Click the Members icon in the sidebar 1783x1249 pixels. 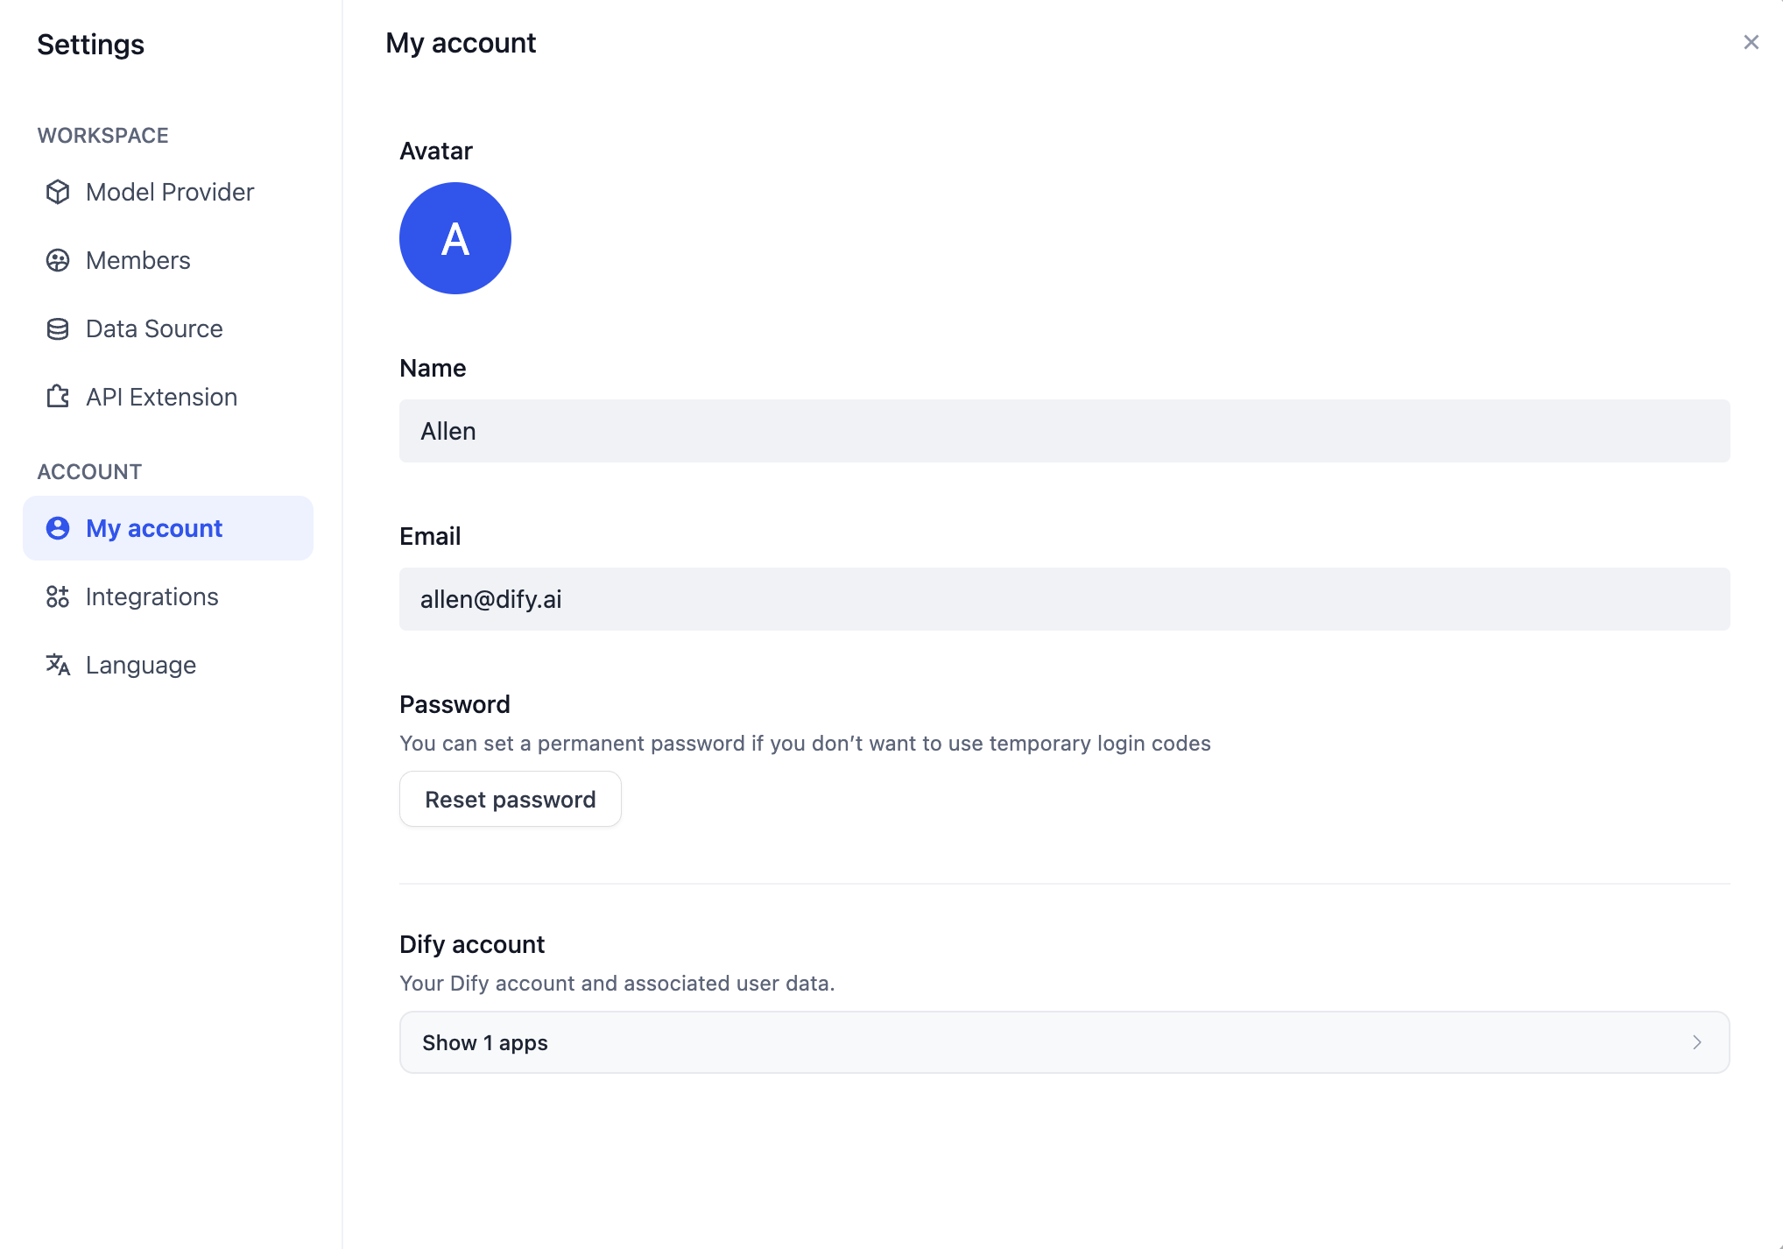coord(58,260)
